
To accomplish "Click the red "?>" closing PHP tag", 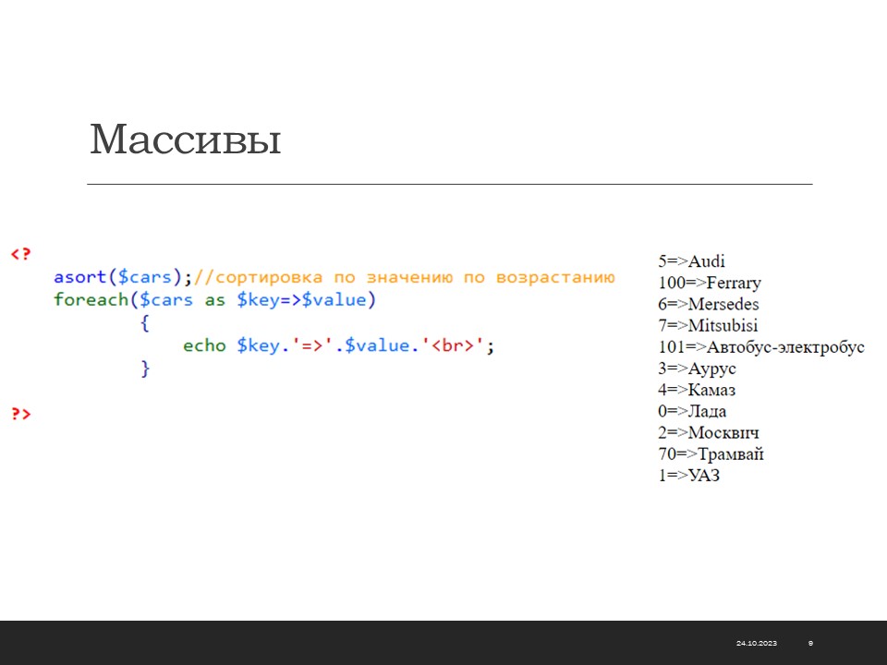I will [x=20, y=414].
